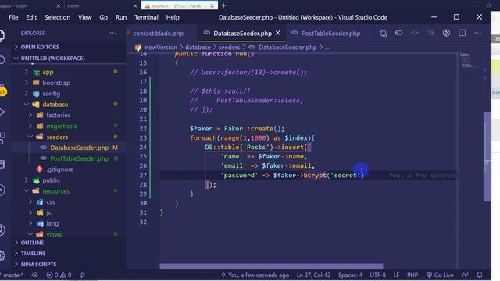The image size is (500, 281).
Task: Open notifications bell icon
Action: (x=480, y=275)
